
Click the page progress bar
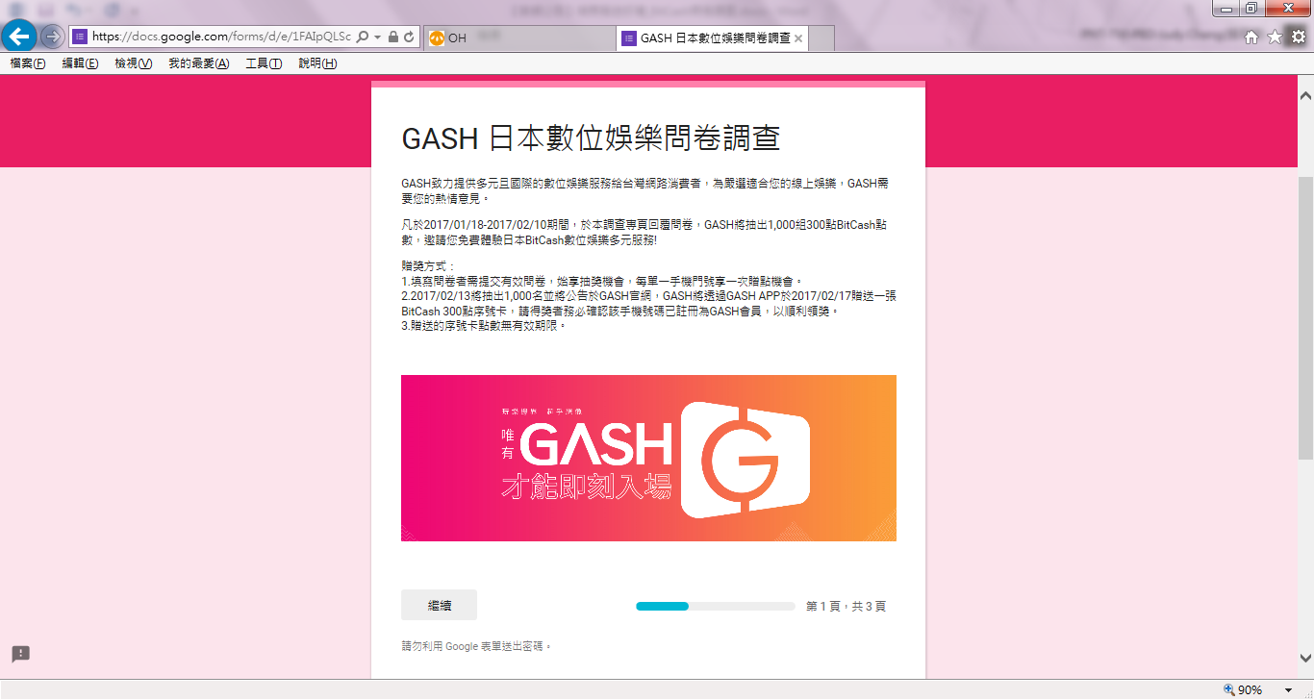(715, 606)
